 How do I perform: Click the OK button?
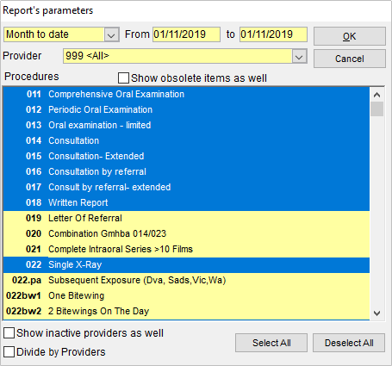pos(350,36)
